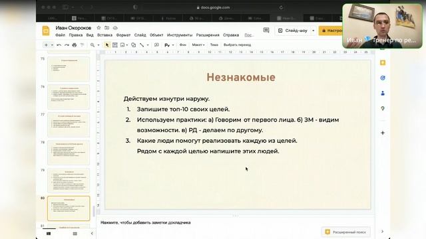Click the Тема theme button
This screenshot has width=426, height=239.
pos(214,44)
